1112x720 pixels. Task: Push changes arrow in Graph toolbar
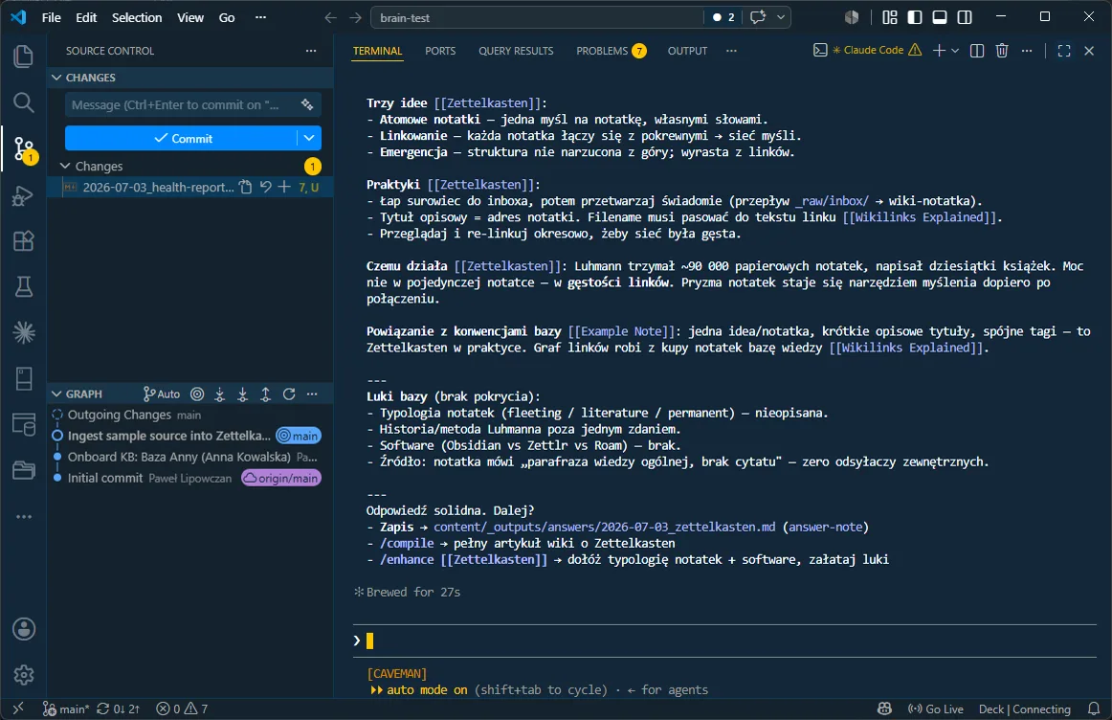(x=265, y=394)
